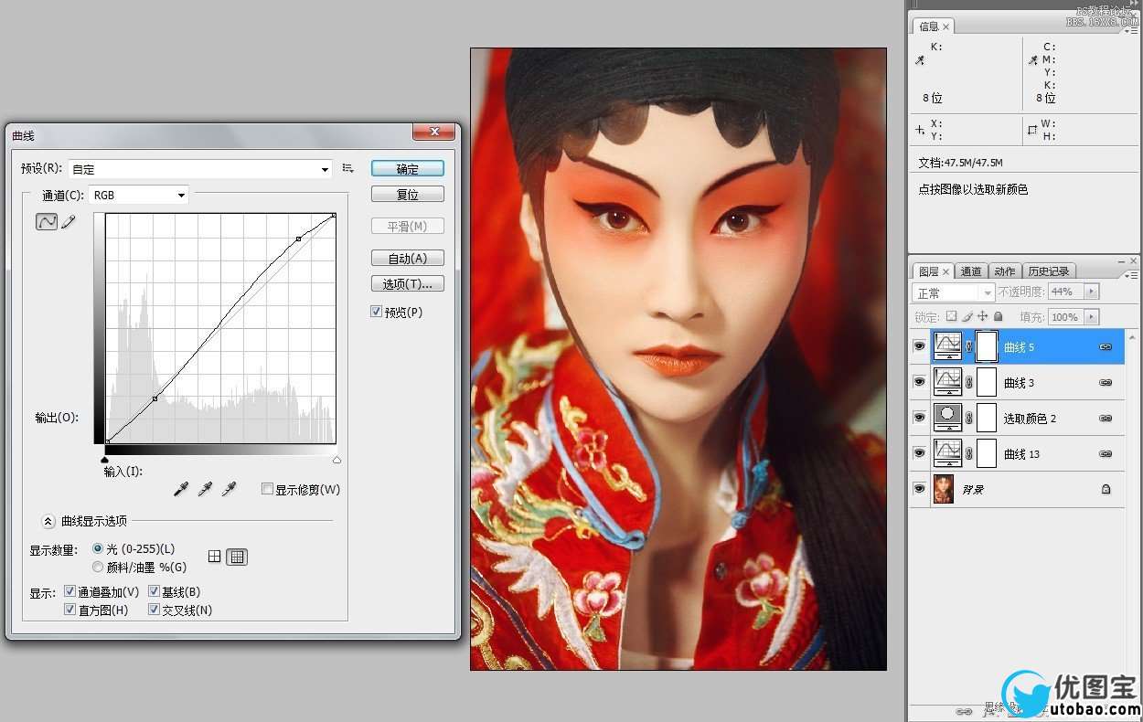Select the curve point editing tool
This screenshot has width=1143, height=722.
coord(47,221)
